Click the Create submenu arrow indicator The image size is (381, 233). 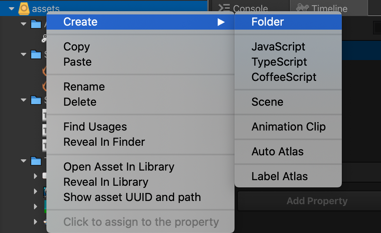point(221,22)
